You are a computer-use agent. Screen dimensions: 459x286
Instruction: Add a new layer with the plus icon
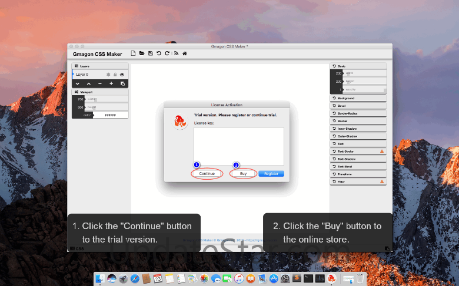click(111, 83)
